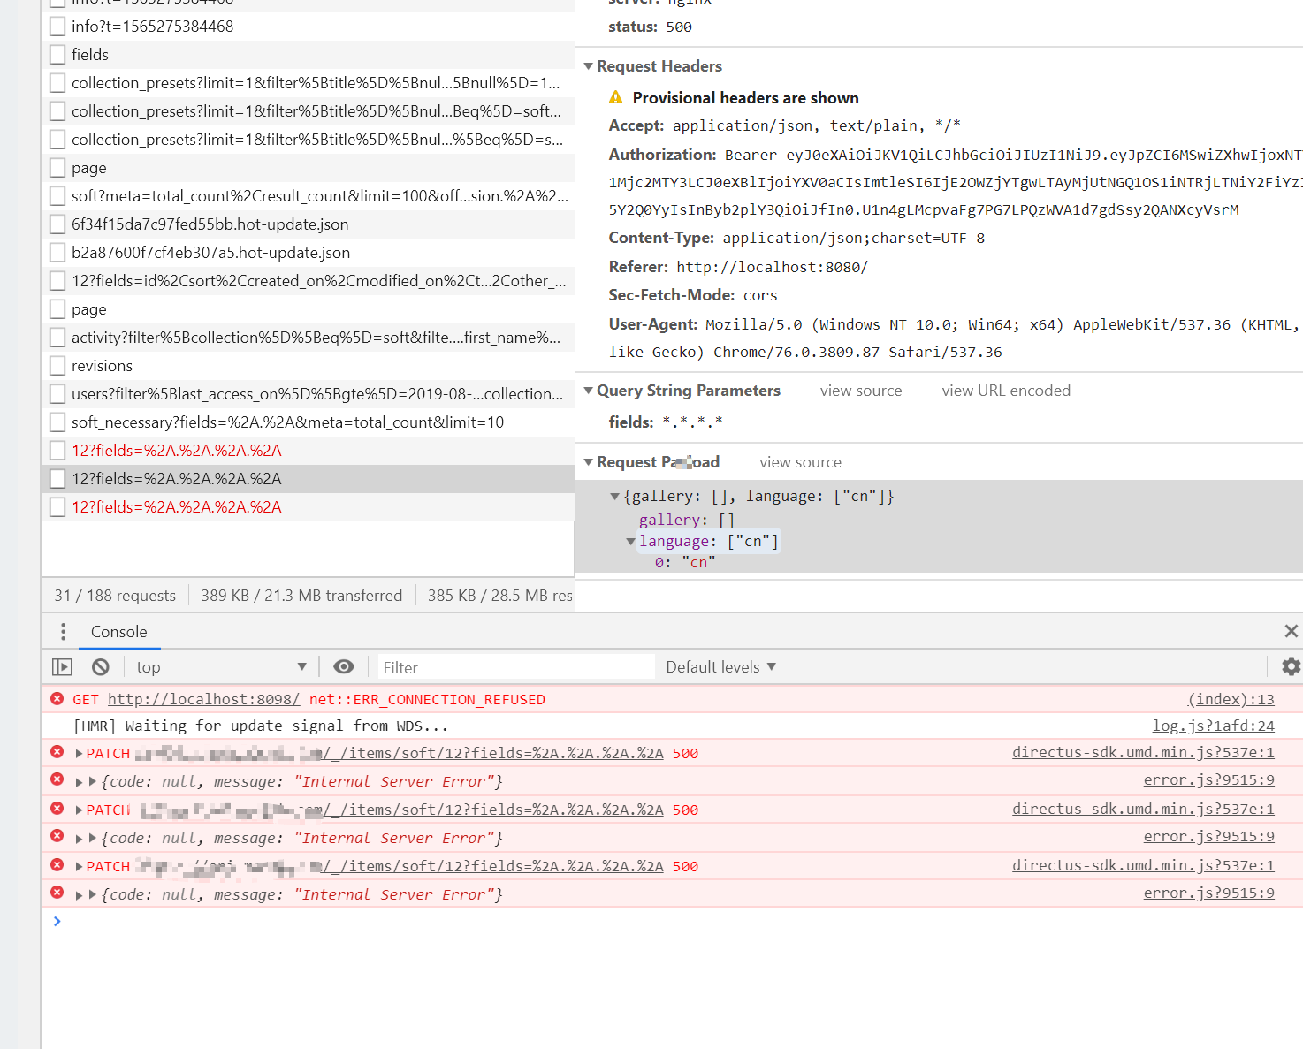Switch to the Console tab
The height and width of the screenshot is (1049, 1303).
pyautogui.click(x=118, y=632)
